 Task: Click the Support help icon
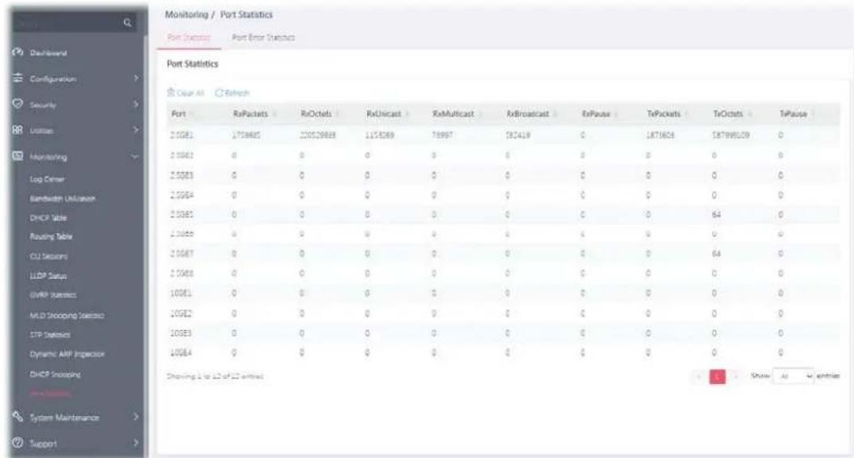pyautogui.click(x=18, y=443)
